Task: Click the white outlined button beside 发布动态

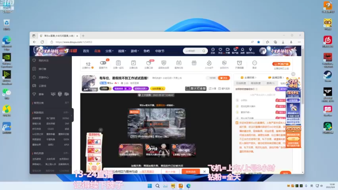Action: pyautogui.click(x=170, y=172)
